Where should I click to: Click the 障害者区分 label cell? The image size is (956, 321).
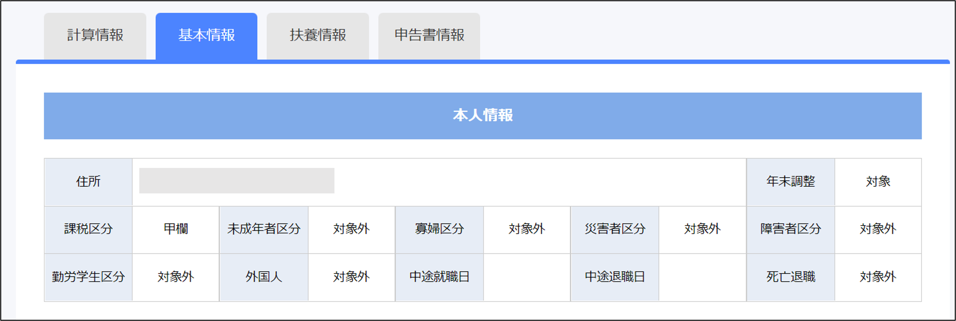[791, 230]
